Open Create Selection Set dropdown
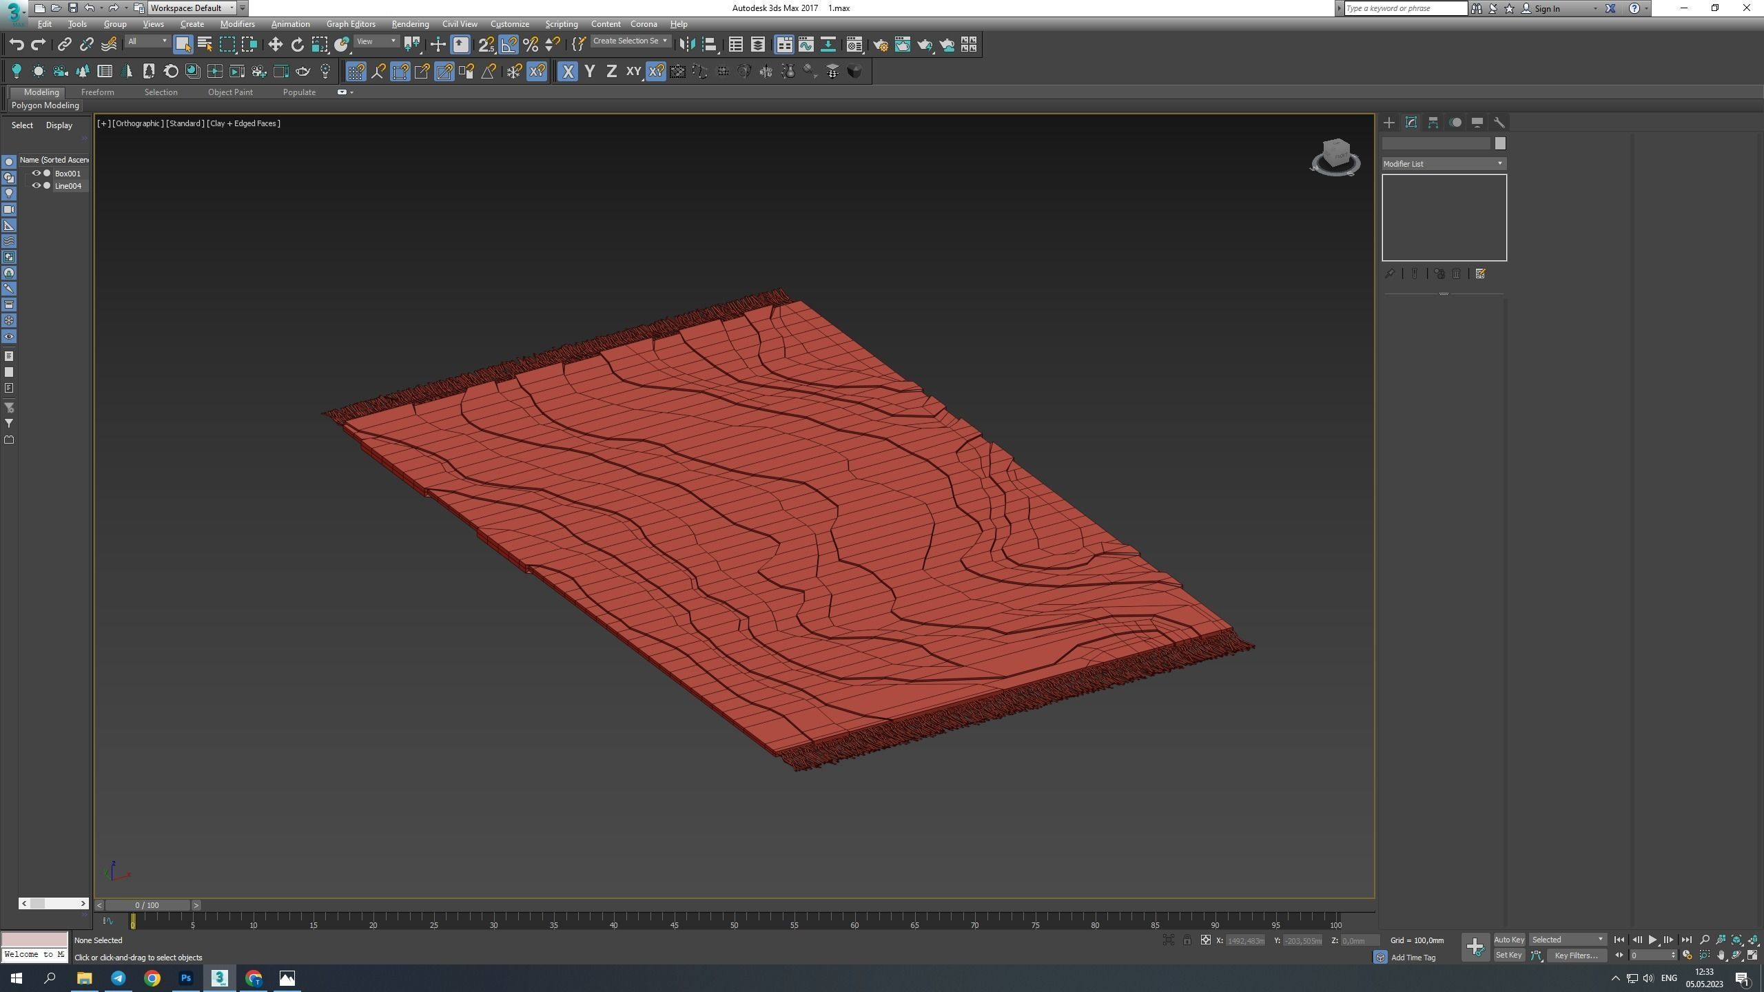This screenshot has width=1764, height=992. pos(630,41)
